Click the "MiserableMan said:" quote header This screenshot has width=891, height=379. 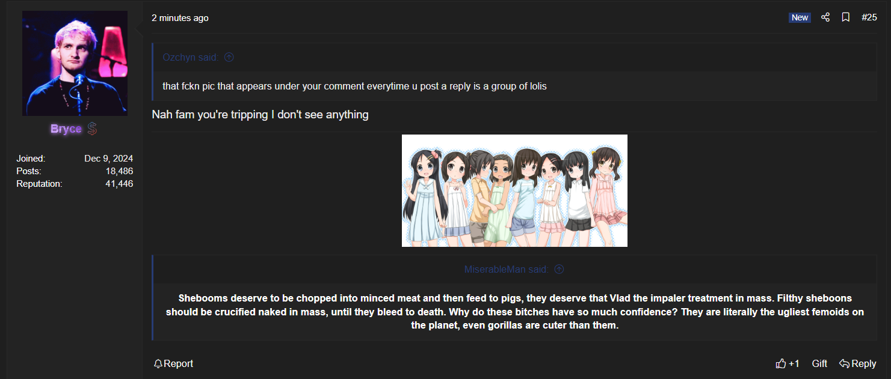(506, 269)
